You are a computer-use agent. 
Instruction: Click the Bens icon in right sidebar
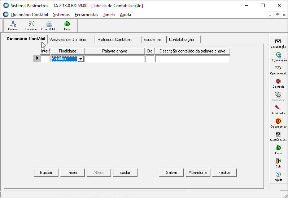(x=278, y=150)
